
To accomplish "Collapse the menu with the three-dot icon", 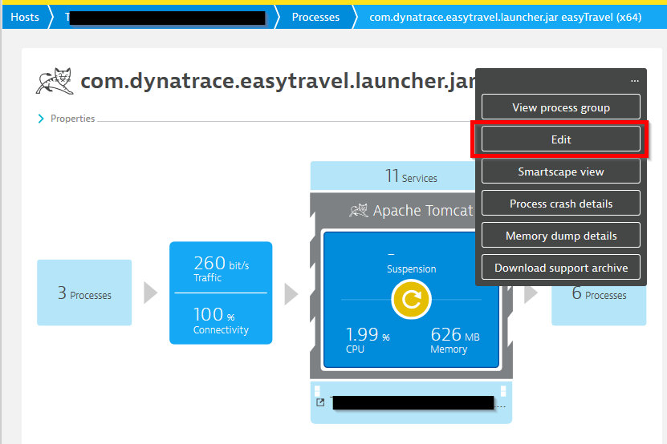I will coord(634,80).
